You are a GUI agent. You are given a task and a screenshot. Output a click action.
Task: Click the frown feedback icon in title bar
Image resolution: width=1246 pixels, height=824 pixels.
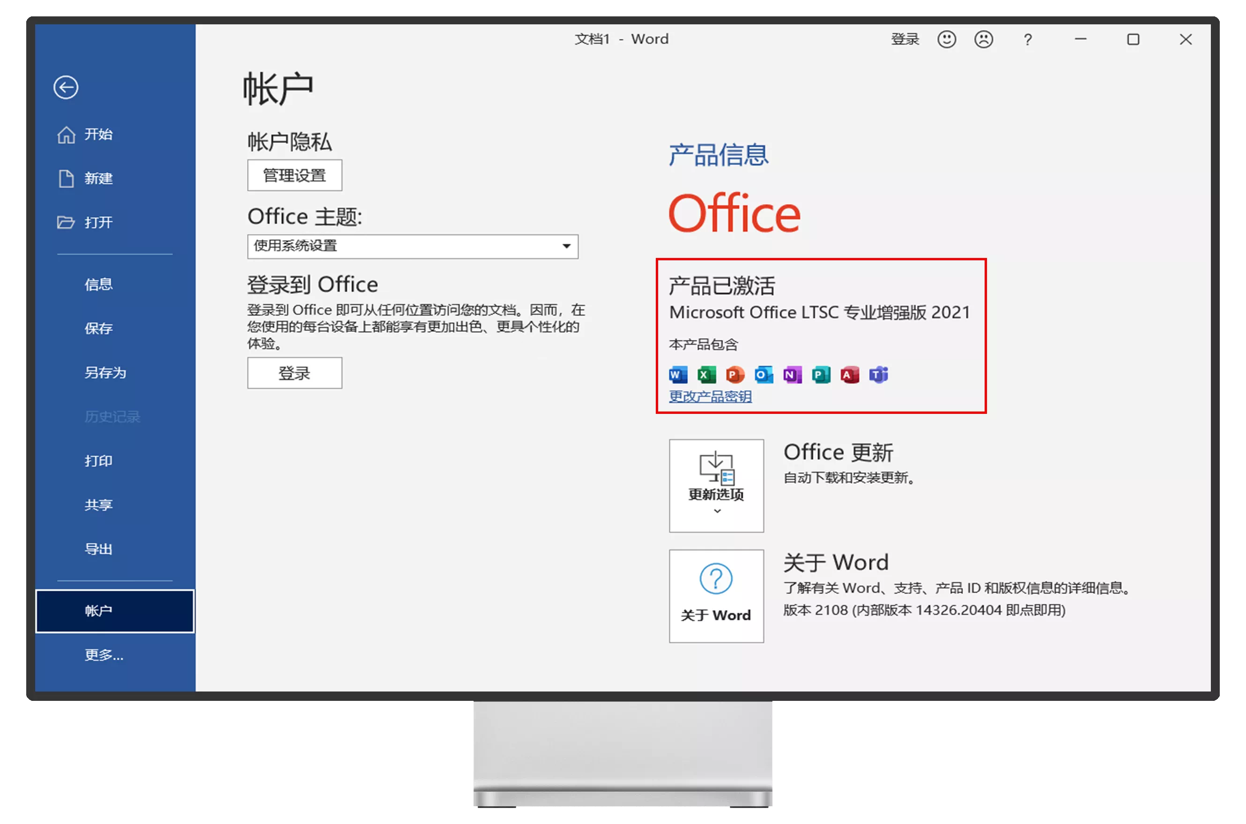[984, 39]
